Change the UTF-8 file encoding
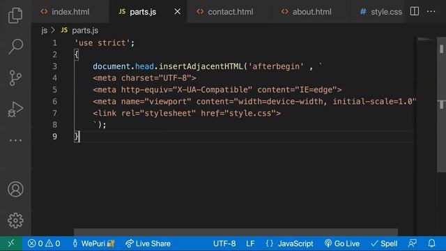Screen dimensions: 446x251 [x=224, y=243]
